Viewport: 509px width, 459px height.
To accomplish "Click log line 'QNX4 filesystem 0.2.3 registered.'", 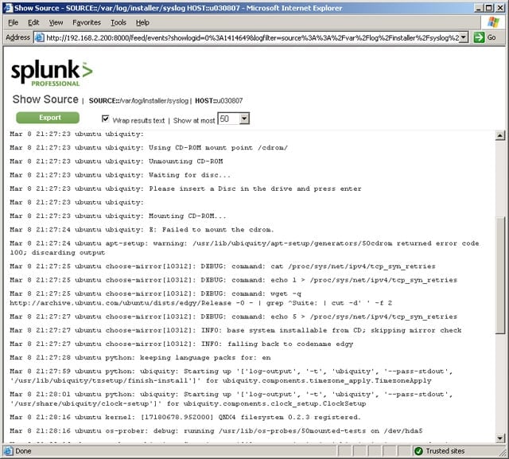I will (185, 417).
